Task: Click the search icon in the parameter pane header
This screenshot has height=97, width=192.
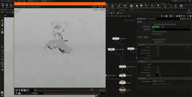Action: (186, 19)
